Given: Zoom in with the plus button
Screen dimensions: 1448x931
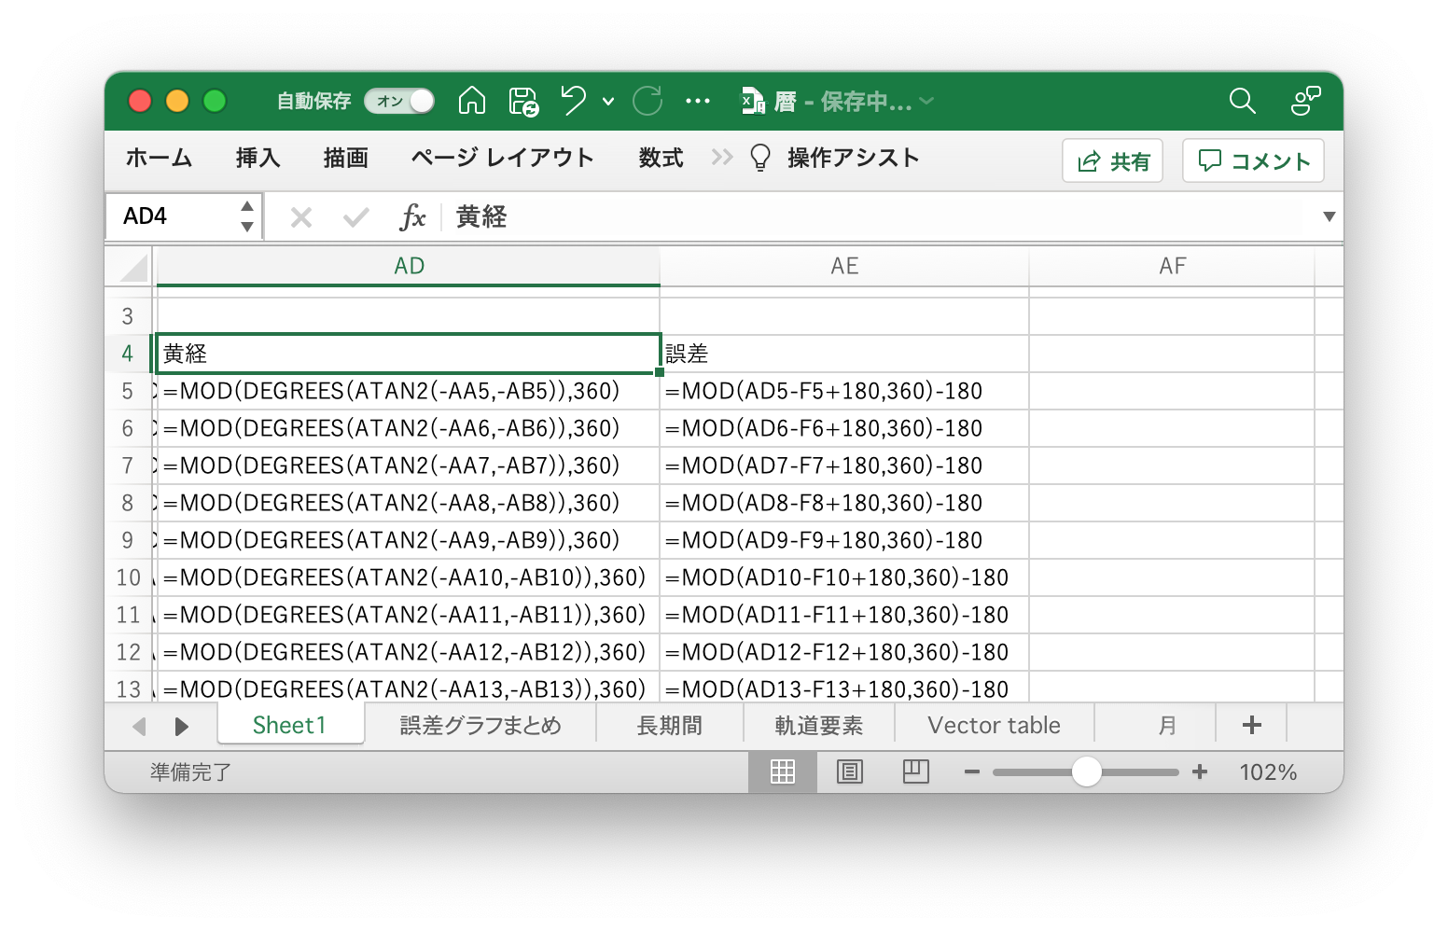Looking at the screenshot, I should click(1200, 772).
